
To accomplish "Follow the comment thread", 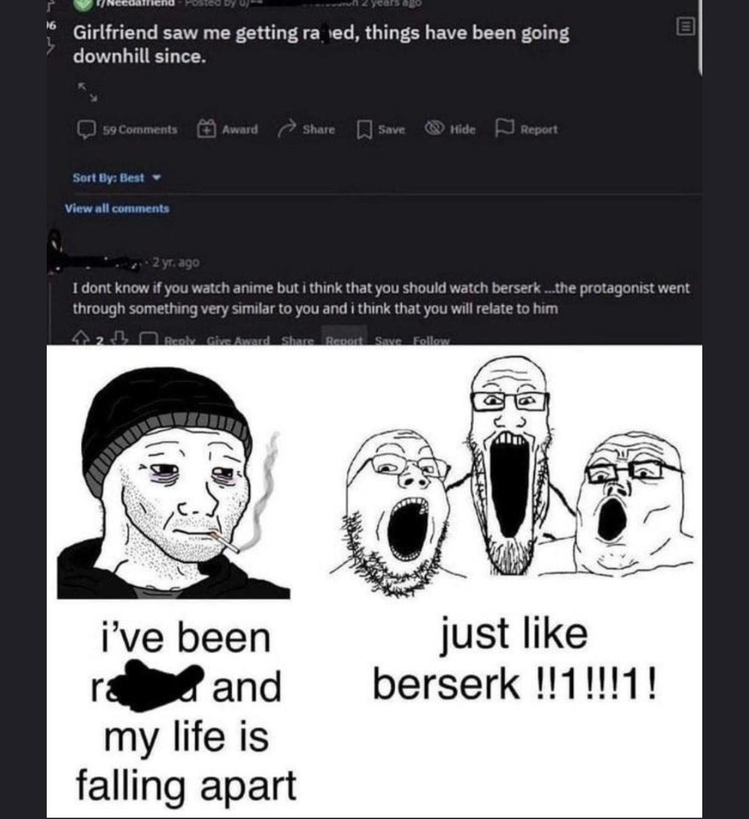I will (x=431, y=340).
